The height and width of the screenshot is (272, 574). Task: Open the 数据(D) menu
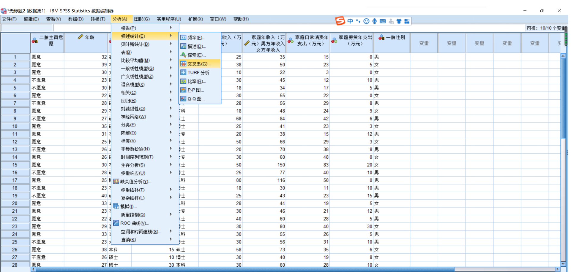tap(76, 19)
